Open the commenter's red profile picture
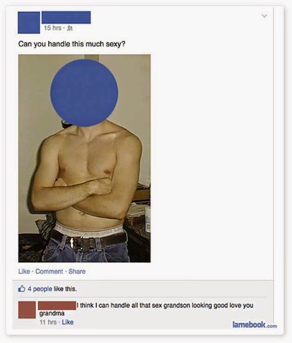The width and height of the screenshot is (292, 343). 27,310
